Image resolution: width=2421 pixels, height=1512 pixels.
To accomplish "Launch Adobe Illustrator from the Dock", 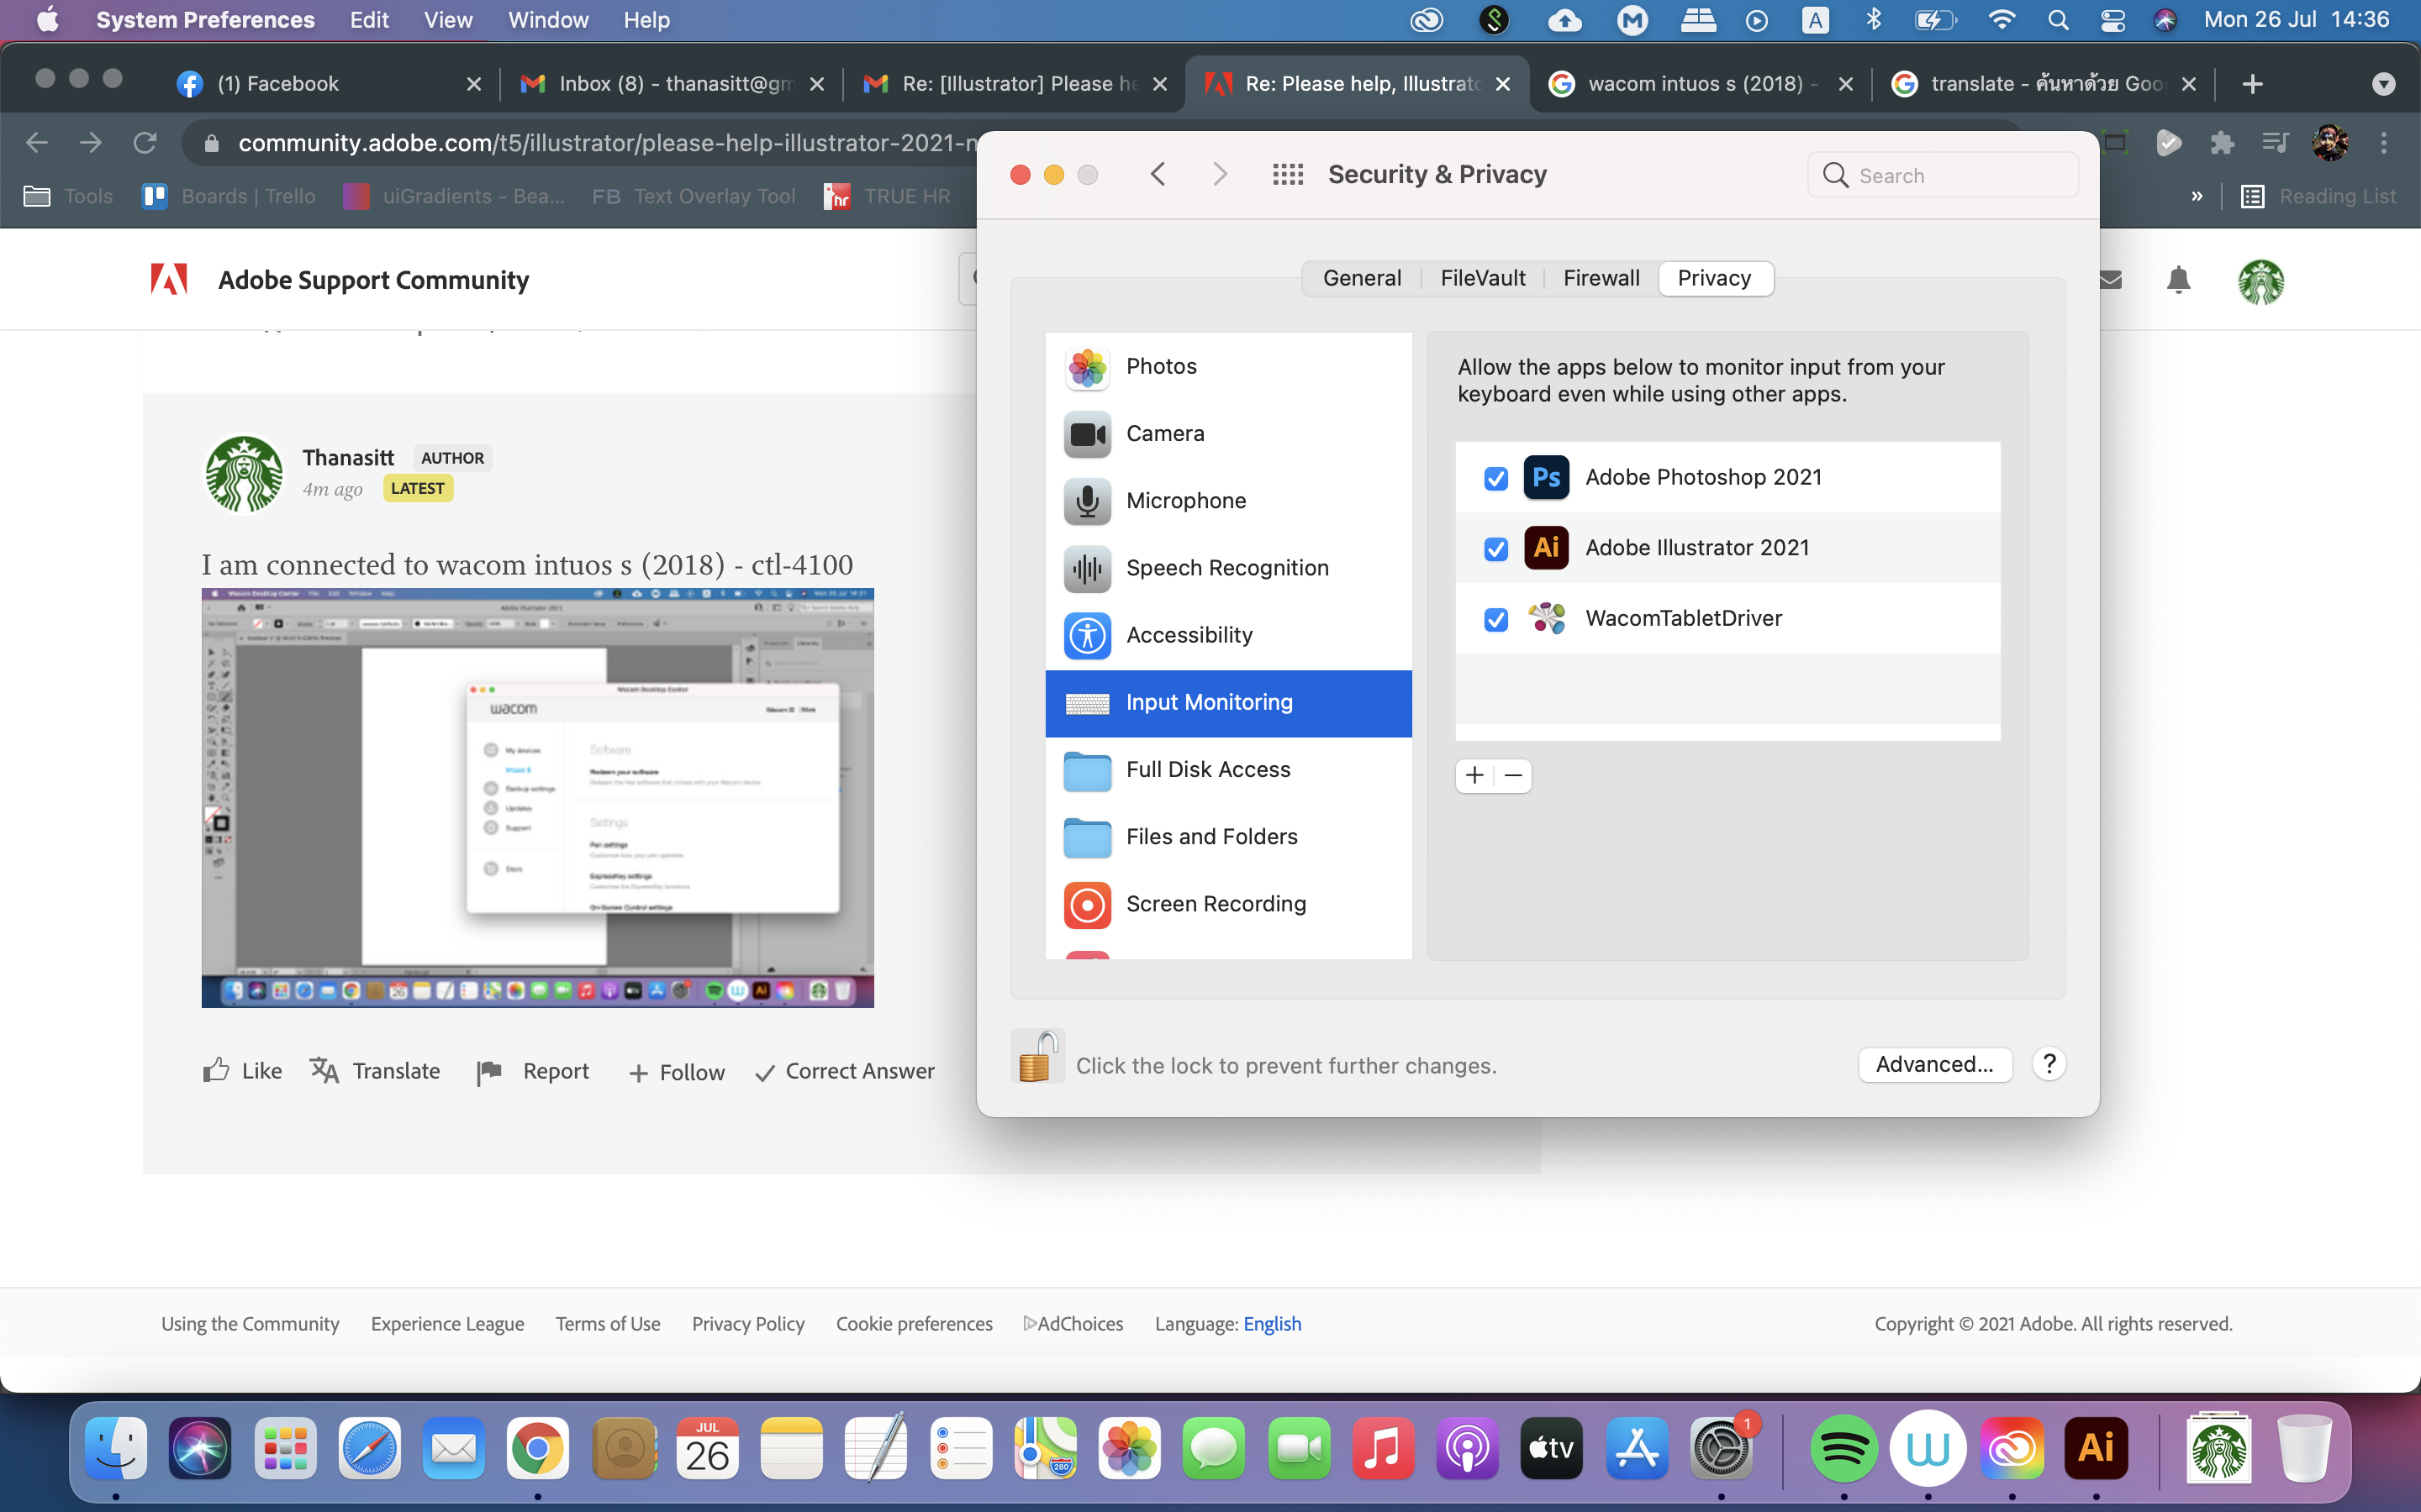I will point(2097,1447).
